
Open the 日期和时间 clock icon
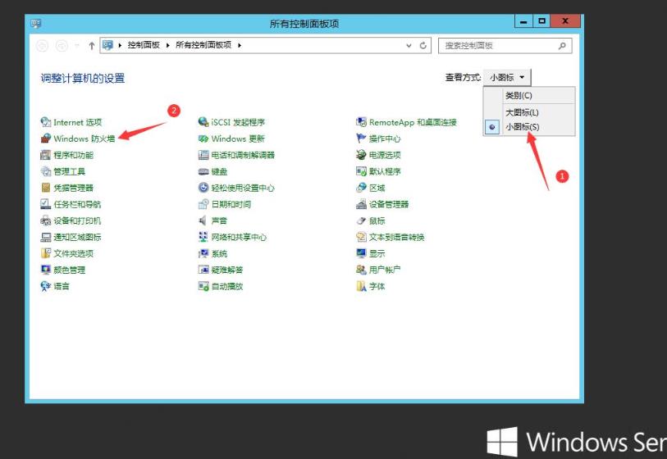pyautogui.click(x=203, y=204)
